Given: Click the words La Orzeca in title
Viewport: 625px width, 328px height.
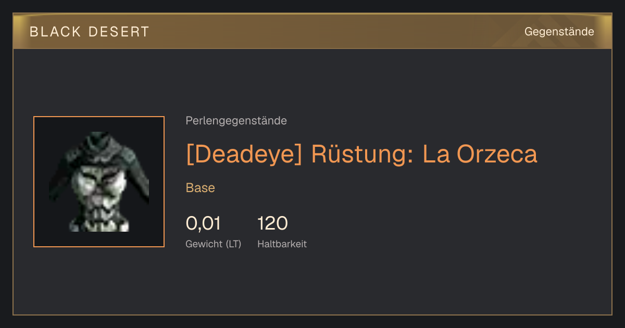Looking at the screenshot, I should point(480,154).
